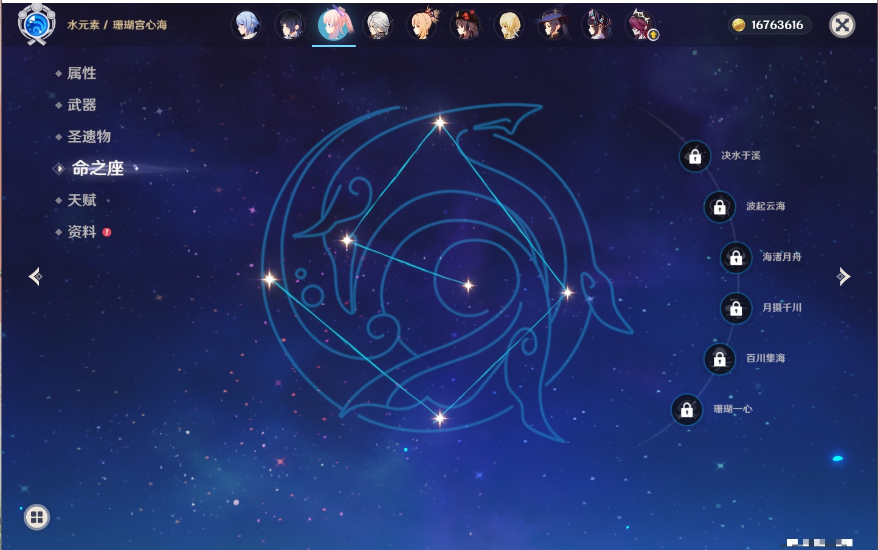Click the Hydro element emblem icon
The width and height of the screenshot is (878, 550).
pos(36,24)
